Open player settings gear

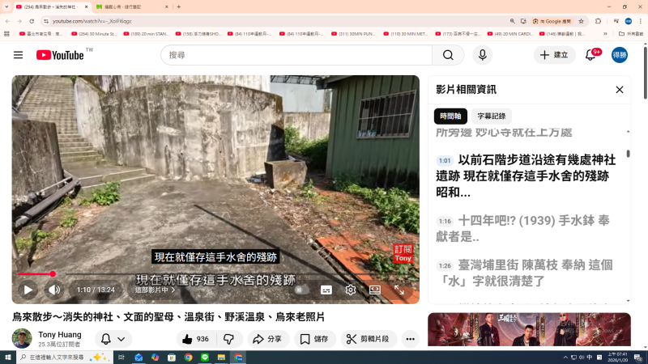tap(351, 290)
